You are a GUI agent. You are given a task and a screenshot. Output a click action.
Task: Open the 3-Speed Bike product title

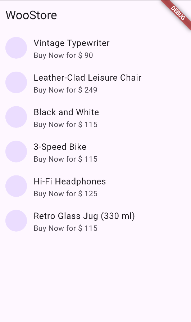tap(60, 147)
